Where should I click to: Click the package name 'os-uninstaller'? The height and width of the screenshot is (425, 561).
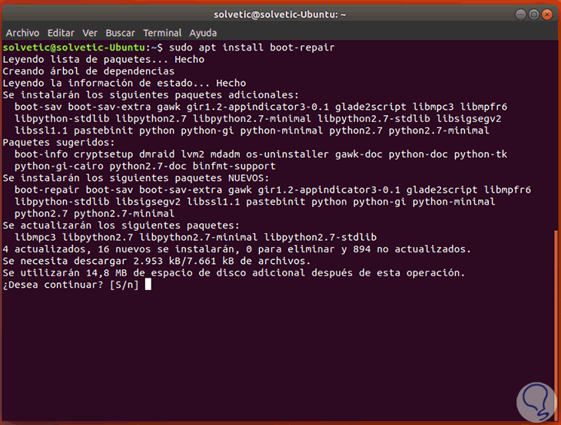click(x=287, y=154)
